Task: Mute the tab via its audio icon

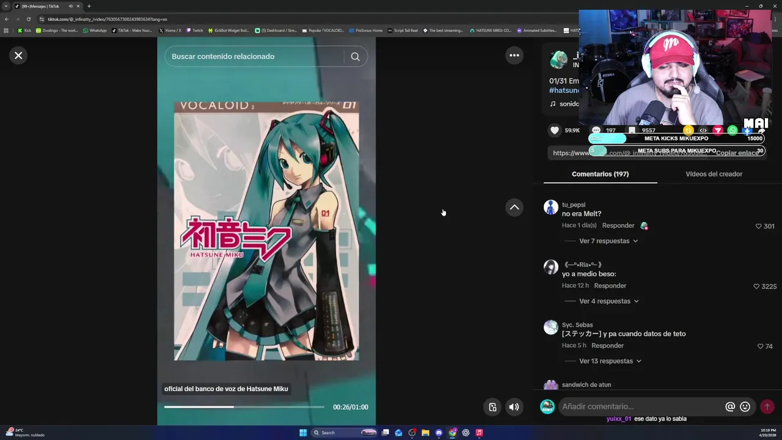Action: (70, 6)
